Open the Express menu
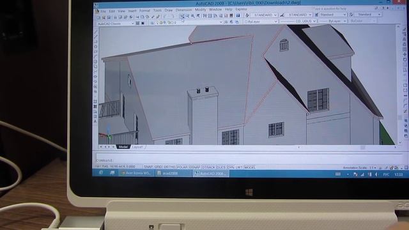 (x=241, y=9)
